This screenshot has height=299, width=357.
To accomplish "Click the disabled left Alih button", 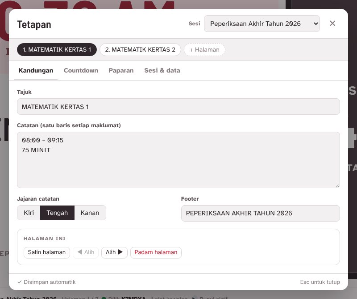I will tap(86, 252).
